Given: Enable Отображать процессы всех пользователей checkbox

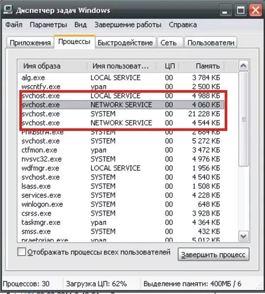Looking at the screenshot, I should pos(22,252).
